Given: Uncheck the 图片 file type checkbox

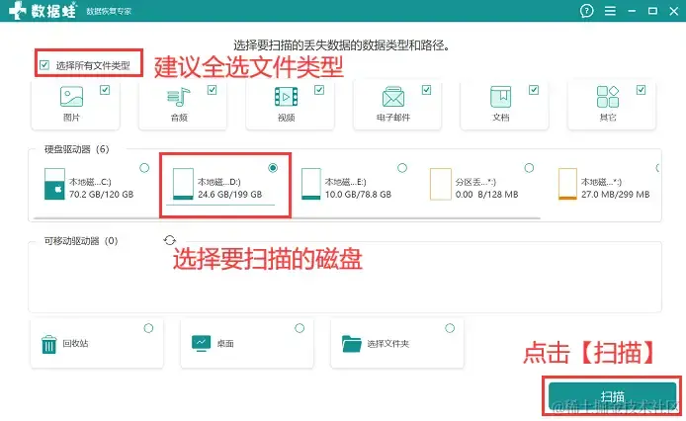Looking at the screenshot, I should tap(105, 90).
